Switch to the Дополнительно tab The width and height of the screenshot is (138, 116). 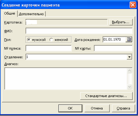pyautogui.click(x=31, y=14)
